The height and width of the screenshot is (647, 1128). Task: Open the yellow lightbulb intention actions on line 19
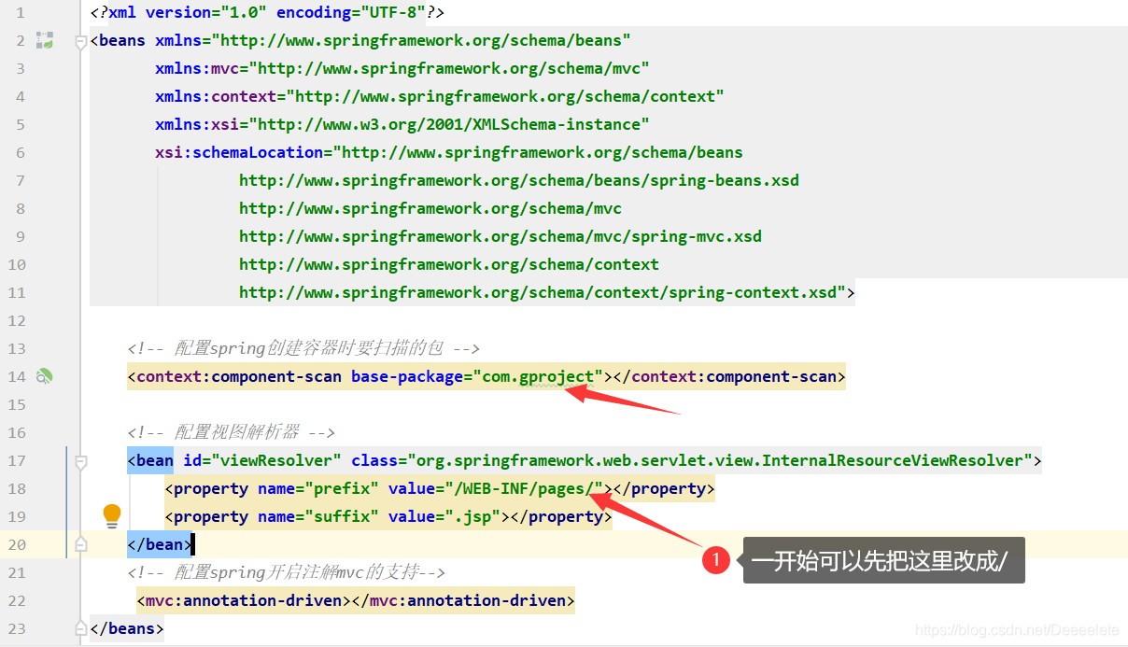(x=112, y=515)
